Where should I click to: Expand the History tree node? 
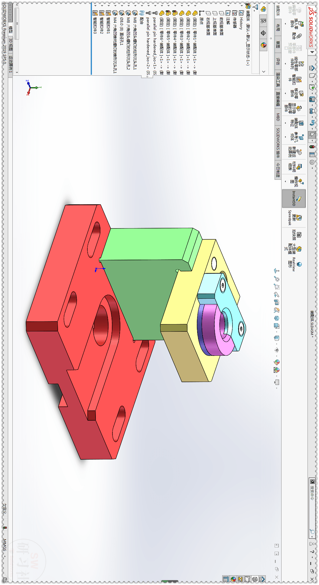click(x=241, y=5)
